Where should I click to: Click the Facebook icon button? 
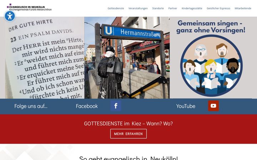(116, 106)
